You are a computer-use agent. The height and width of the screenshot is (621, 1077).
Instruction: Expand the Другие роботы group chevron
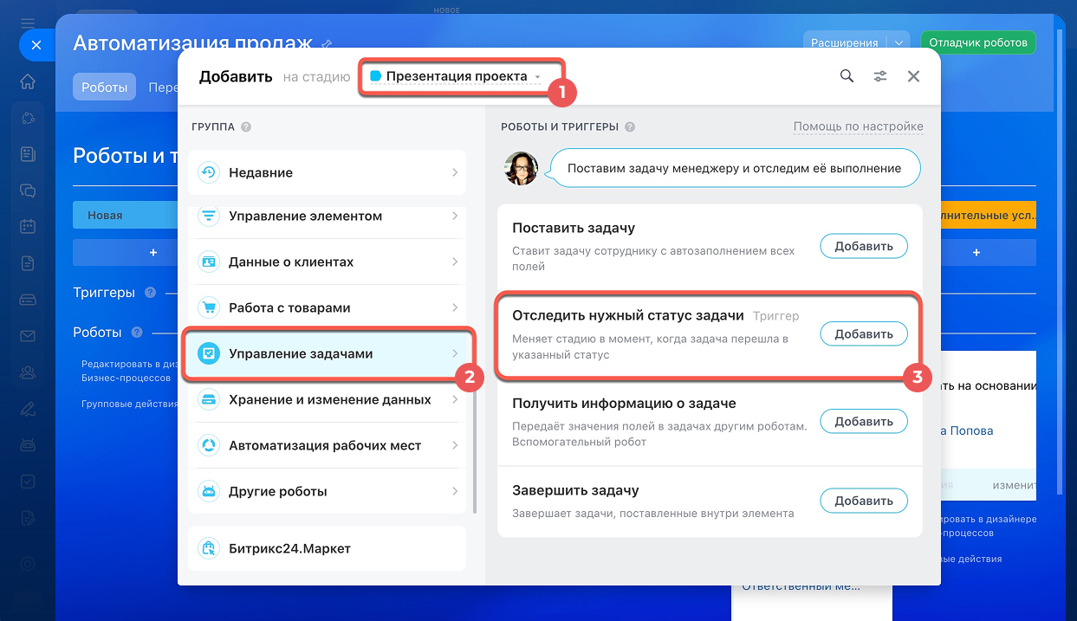click(x=455, y=491)
